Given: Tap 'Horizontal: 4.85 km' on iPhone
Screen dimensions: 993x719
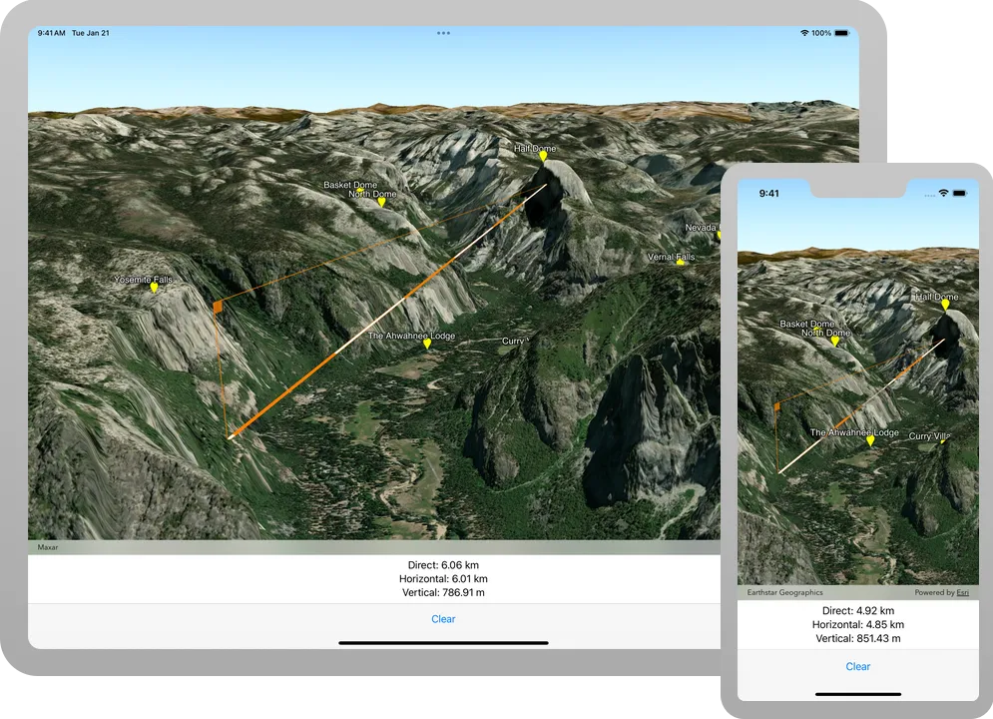Looking at the screenshot, I should click(858, 624).
